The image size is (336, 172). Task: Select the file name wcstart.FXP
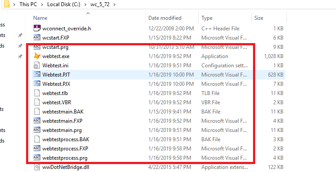[56, 37]
